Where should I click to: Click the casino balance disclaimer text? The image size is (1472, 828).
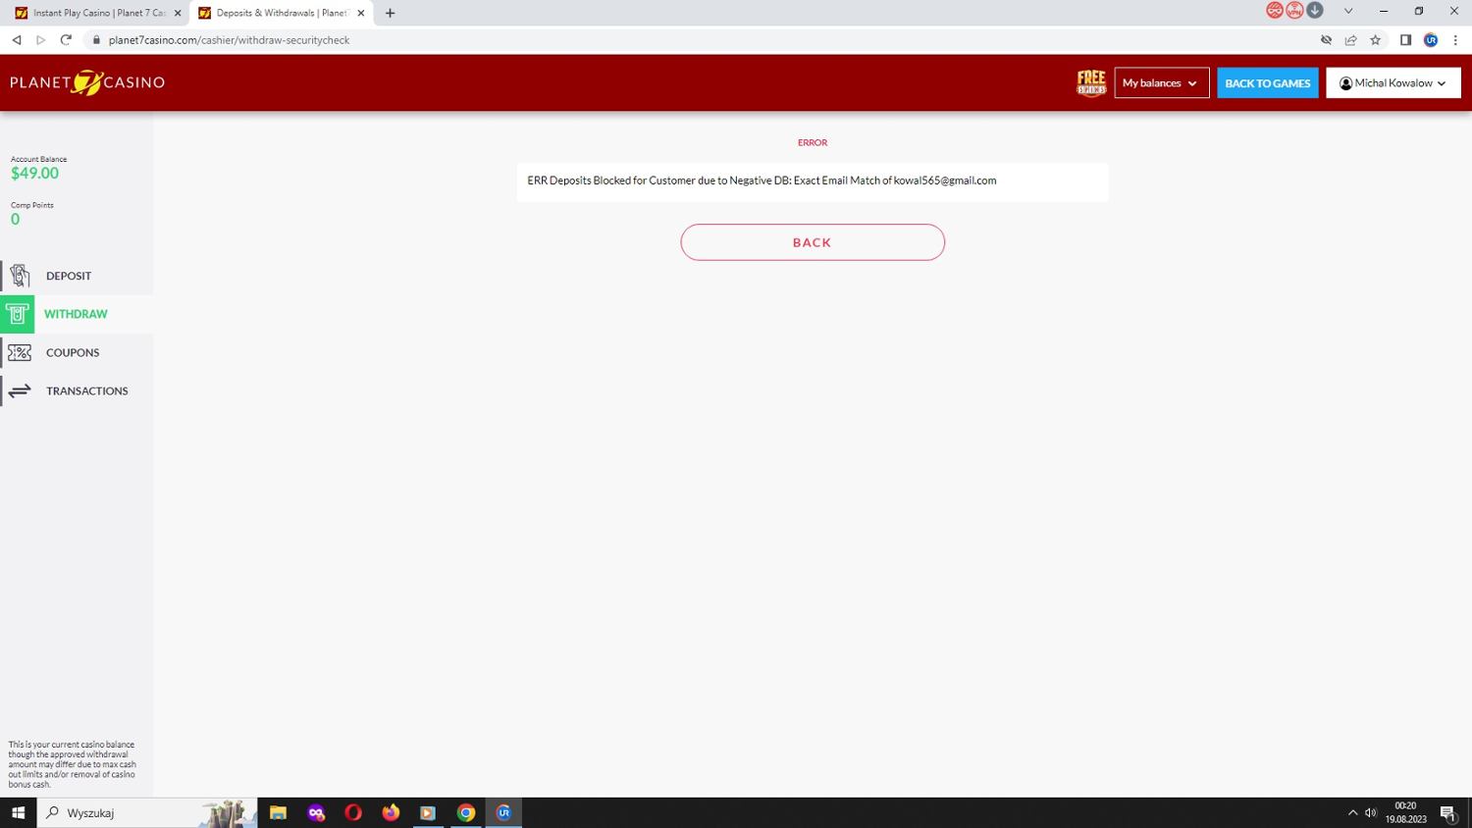(x=72, y=764)
